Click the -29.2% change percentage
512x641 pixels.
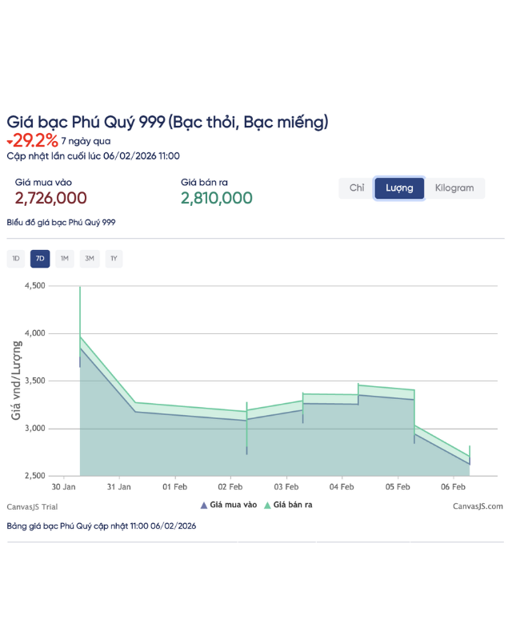click(35, 141)
